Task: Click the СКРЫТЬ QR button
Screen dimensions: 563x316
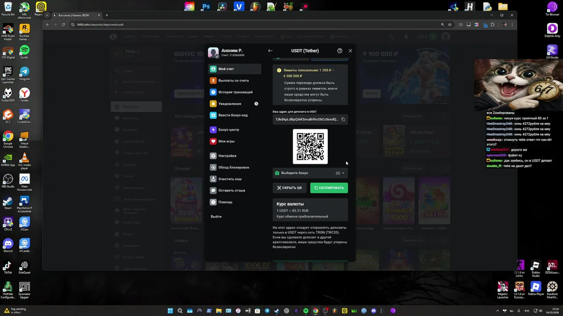Action: click(x=289, y=188)
